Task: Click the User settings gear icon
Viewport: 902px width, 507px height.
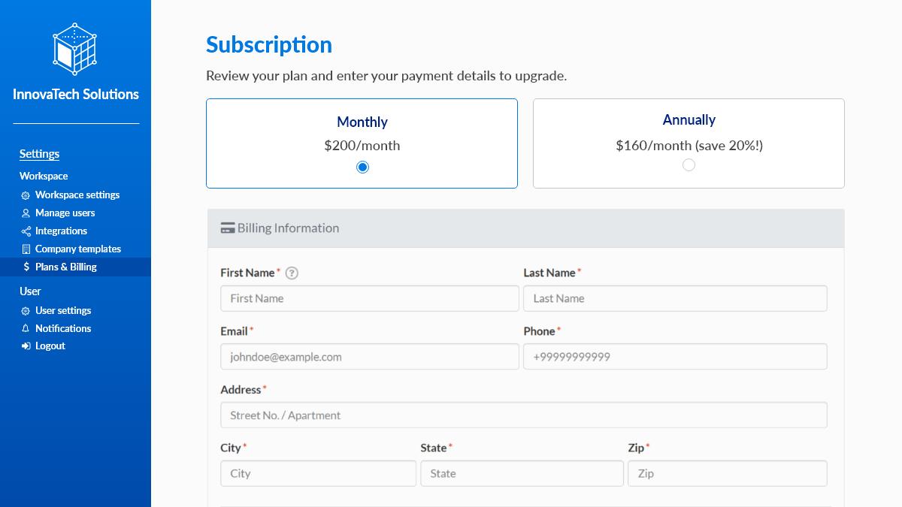Action: click(x=26, y=311)
